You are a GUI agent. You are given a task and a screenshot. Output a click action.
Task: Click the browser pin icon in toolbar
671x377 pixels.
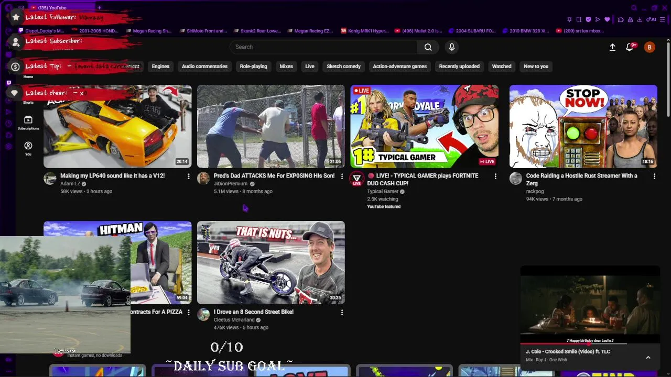click(569, 19)
